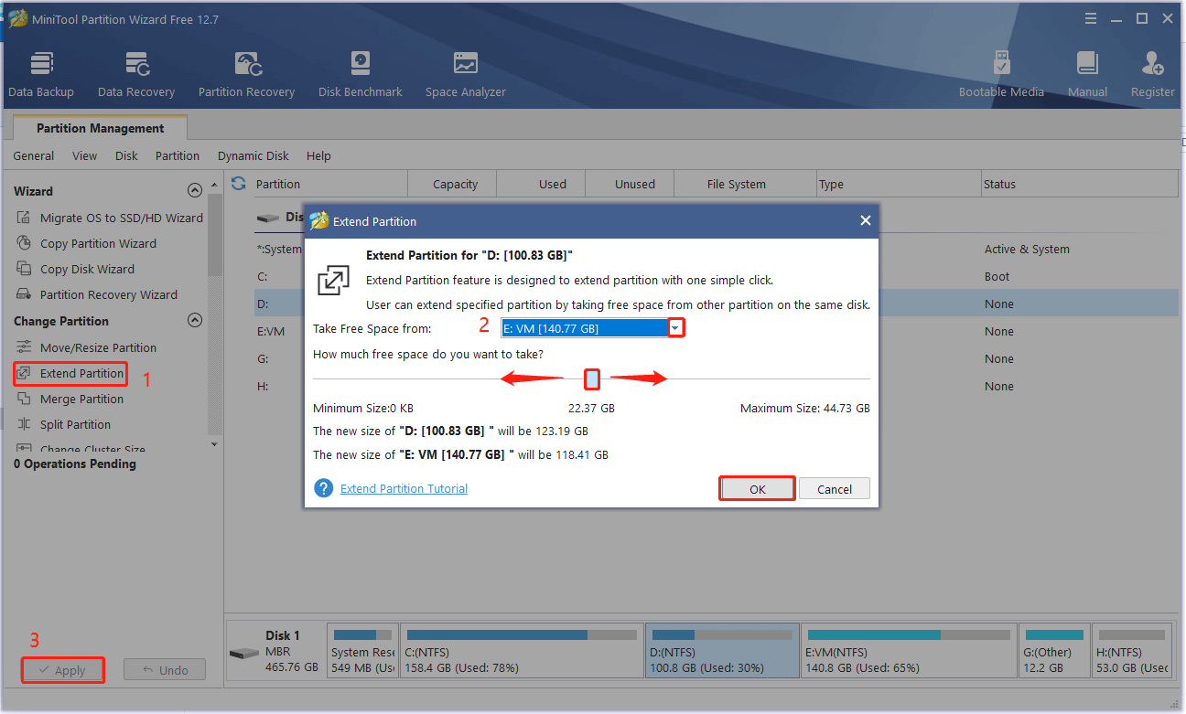Click the Status column header
The image size is (1186, 714).
click(x=1079, y=184)
